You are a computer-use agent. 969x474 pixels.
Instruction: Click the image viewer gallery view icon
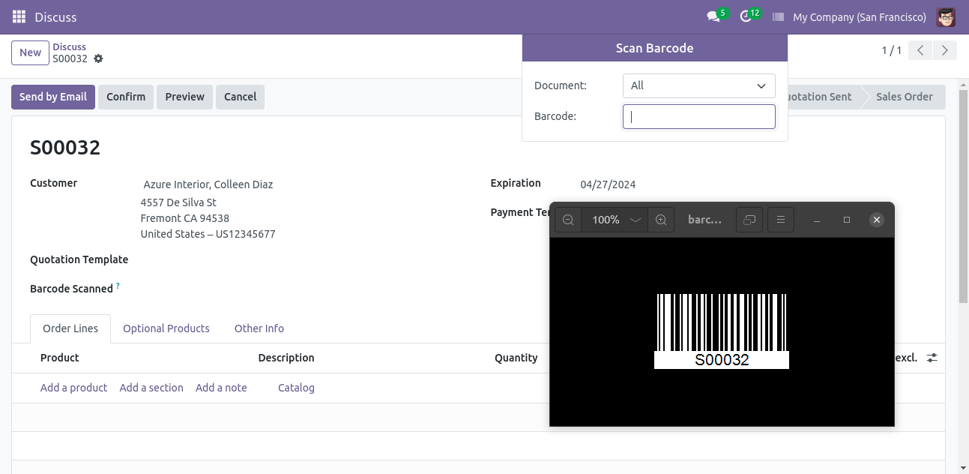[x=749, y=220]
